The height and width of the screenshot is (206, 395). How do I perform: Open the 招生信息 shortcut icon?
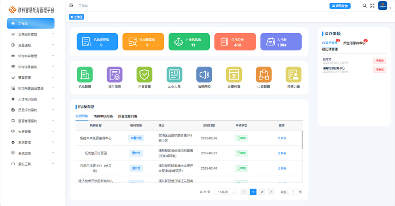point(115,75)
